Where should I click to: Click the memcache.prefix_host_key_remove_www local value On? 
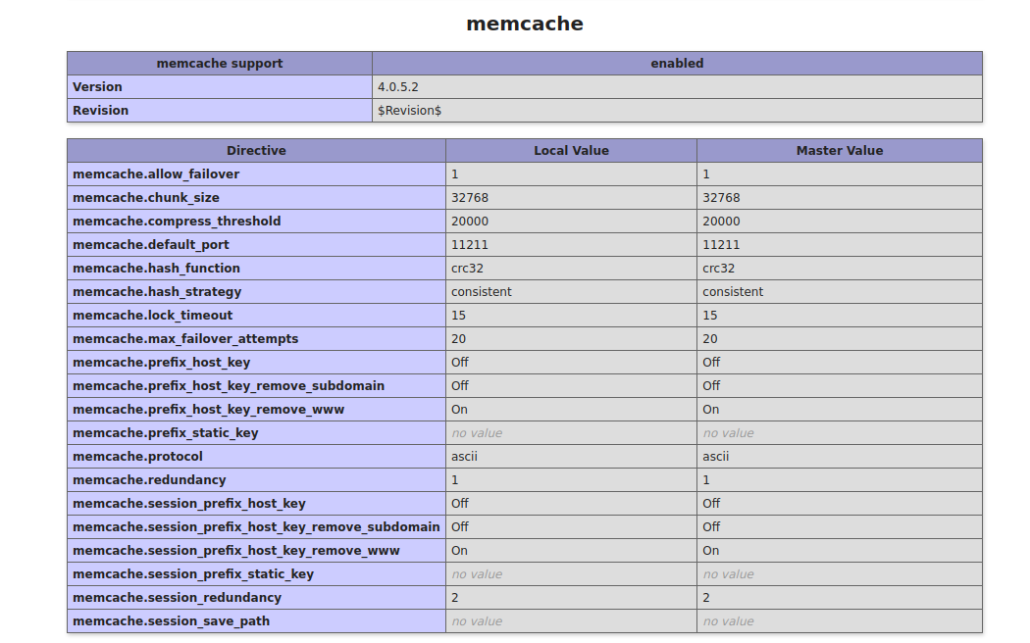[459, 410]
